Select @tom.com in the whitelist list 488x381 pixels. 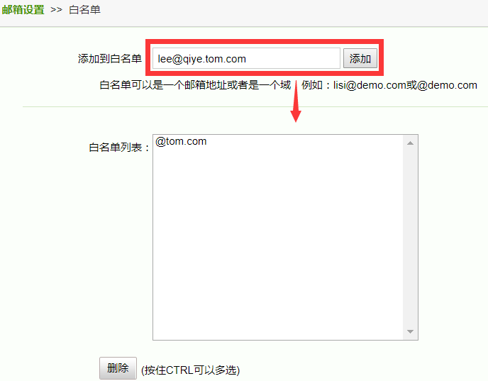pyautogui.click(x=180, y=141)
